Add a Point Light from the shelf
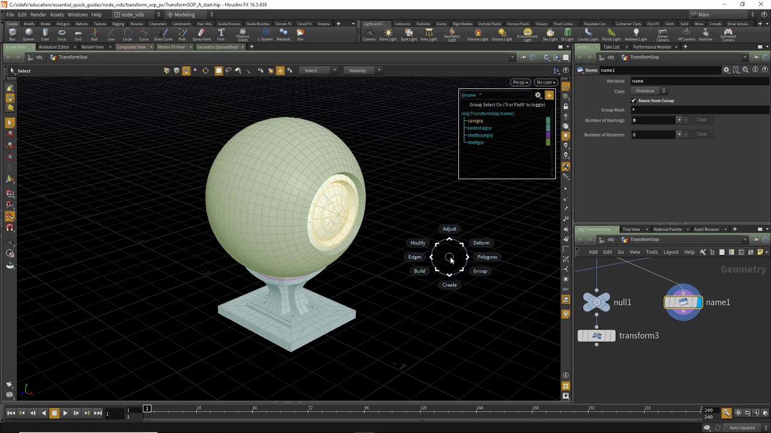Screen dimensions: 771x433 pos(388,34)
